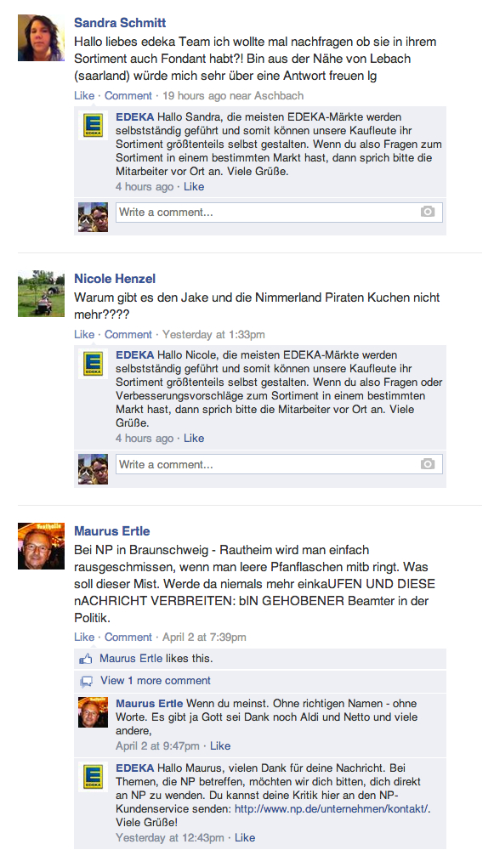Write a comment on Sandra Schmitt's post

(279, 212)
